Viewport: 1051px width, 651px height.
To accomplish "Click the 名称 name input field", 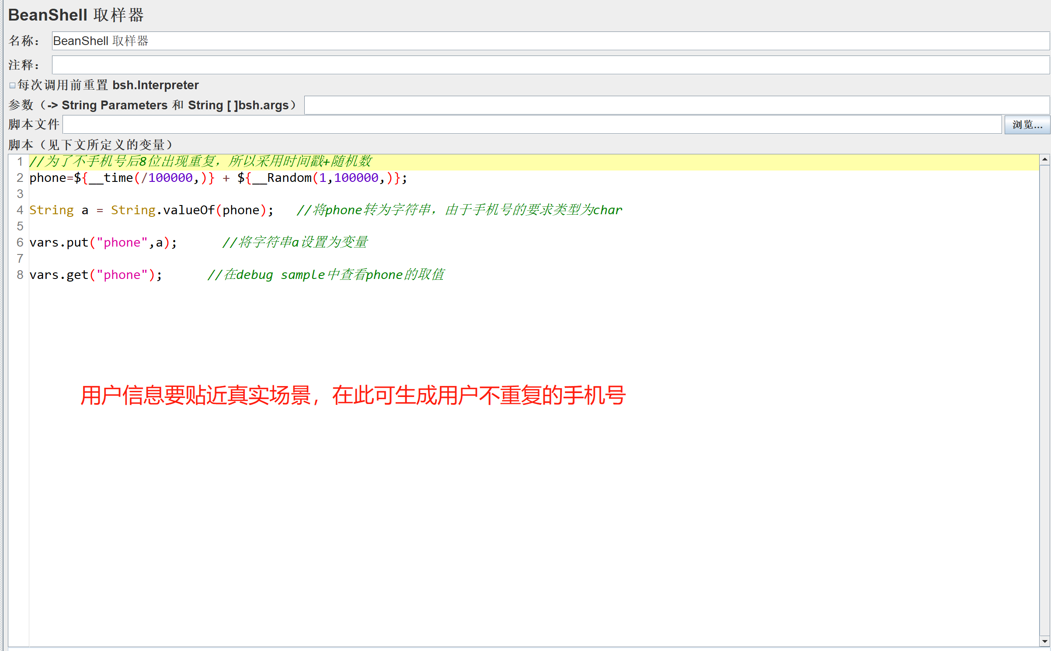I will point(550,41).
